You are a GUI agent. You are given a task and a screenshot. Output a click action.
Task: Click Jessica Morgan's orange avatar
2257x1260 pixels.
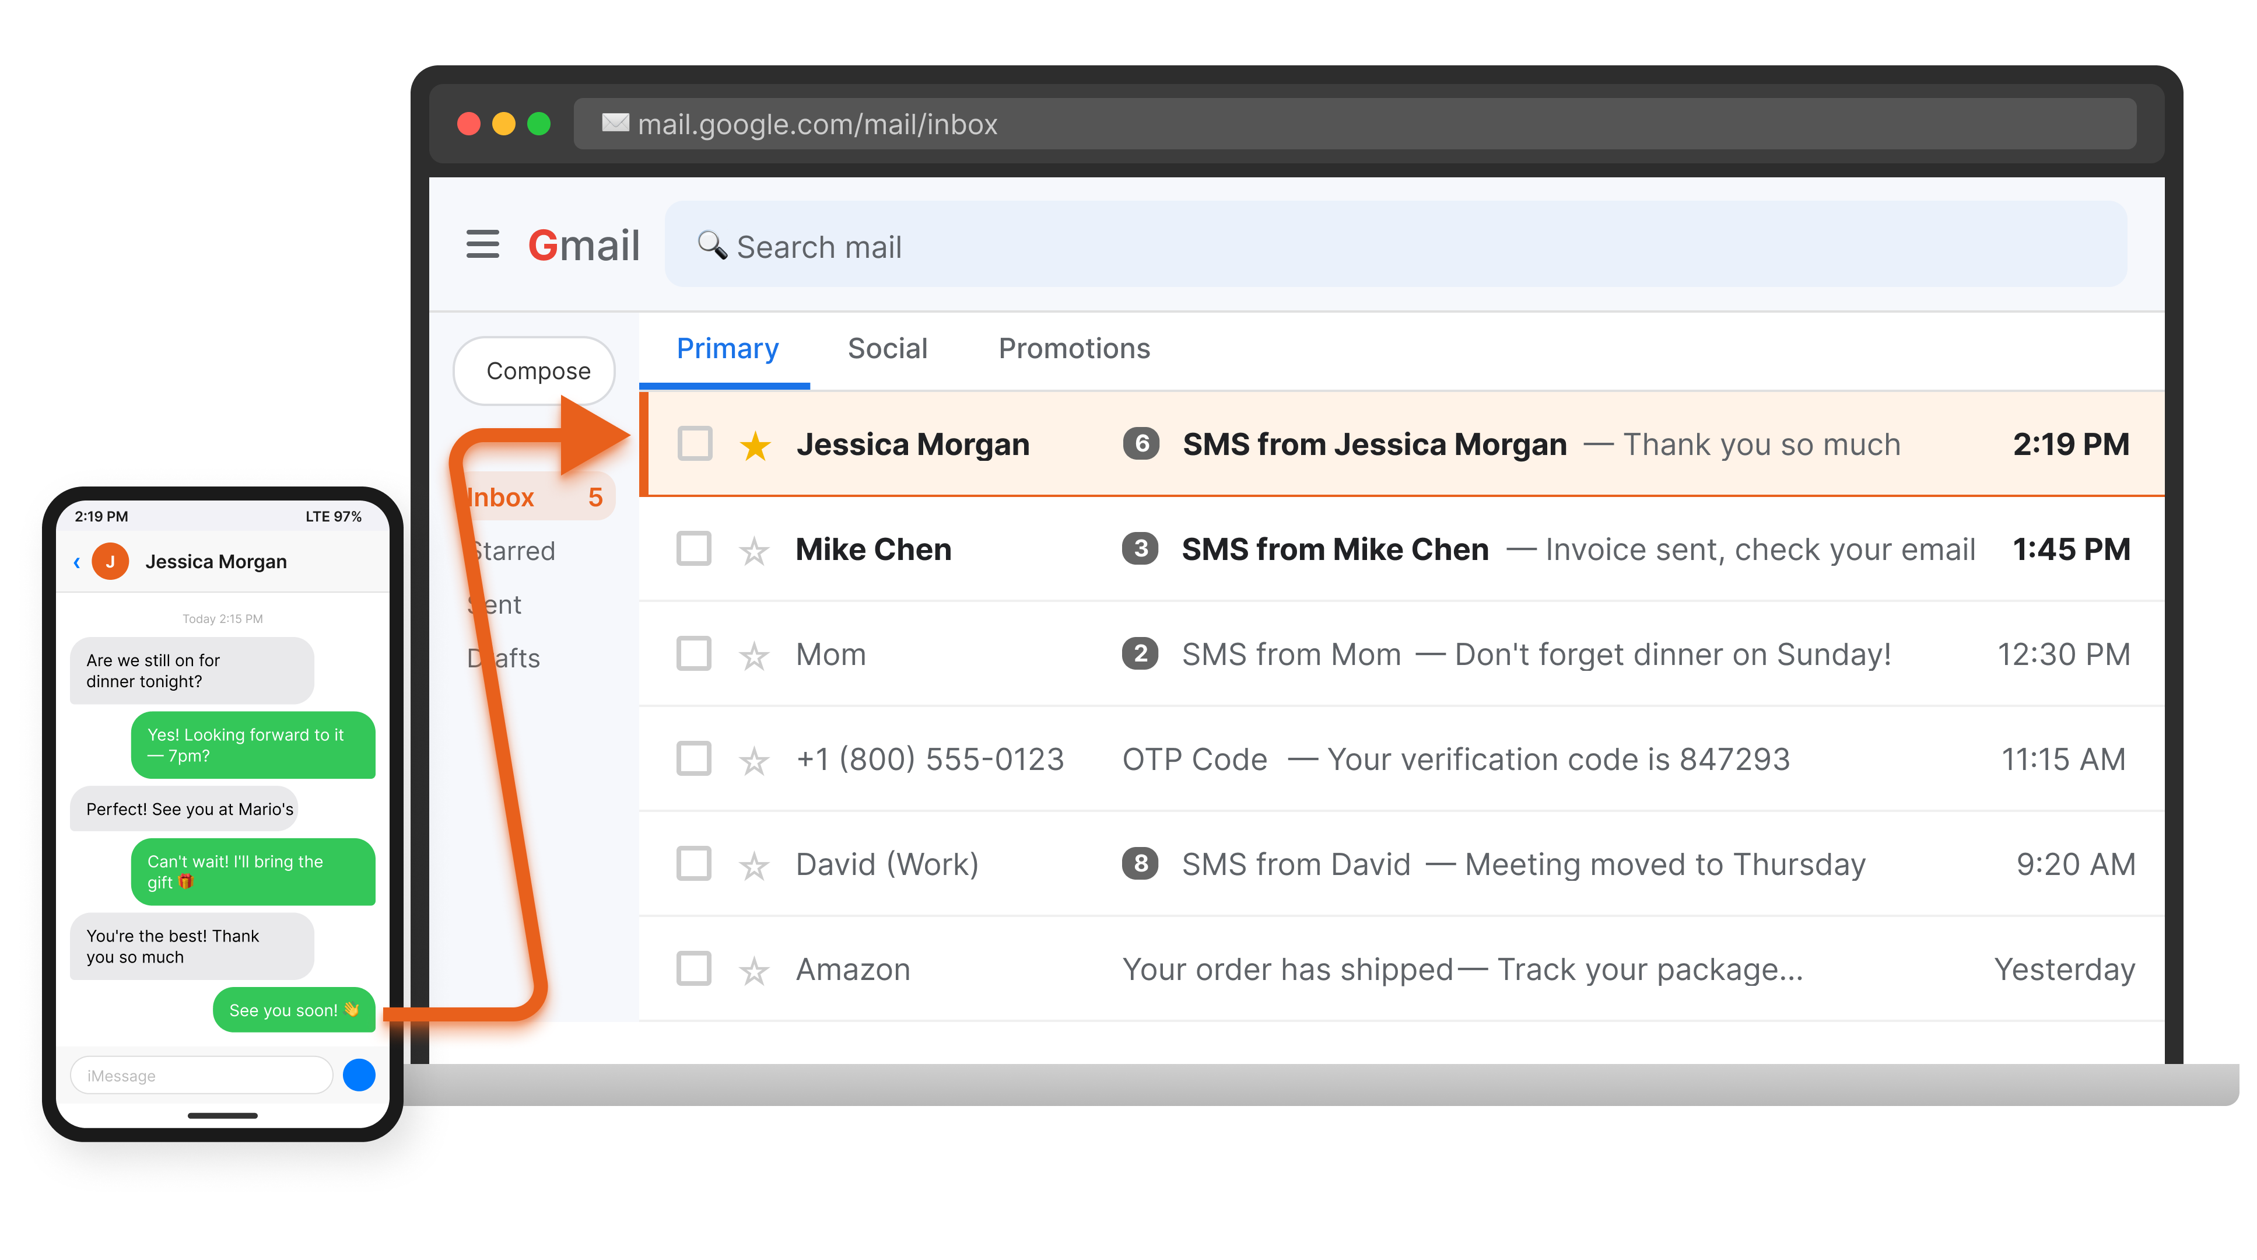point(110,562)
